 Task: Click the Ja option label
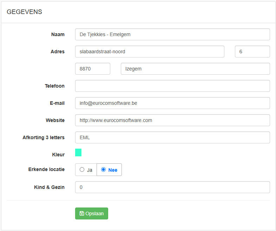90,170
